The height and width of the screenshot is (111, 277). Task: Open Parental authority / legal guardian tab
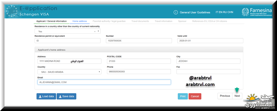click(109, 21)
